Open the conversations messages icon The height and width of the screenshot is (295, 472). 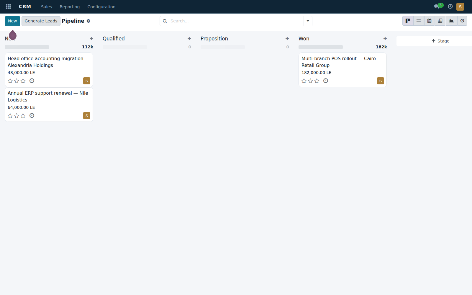437,6
